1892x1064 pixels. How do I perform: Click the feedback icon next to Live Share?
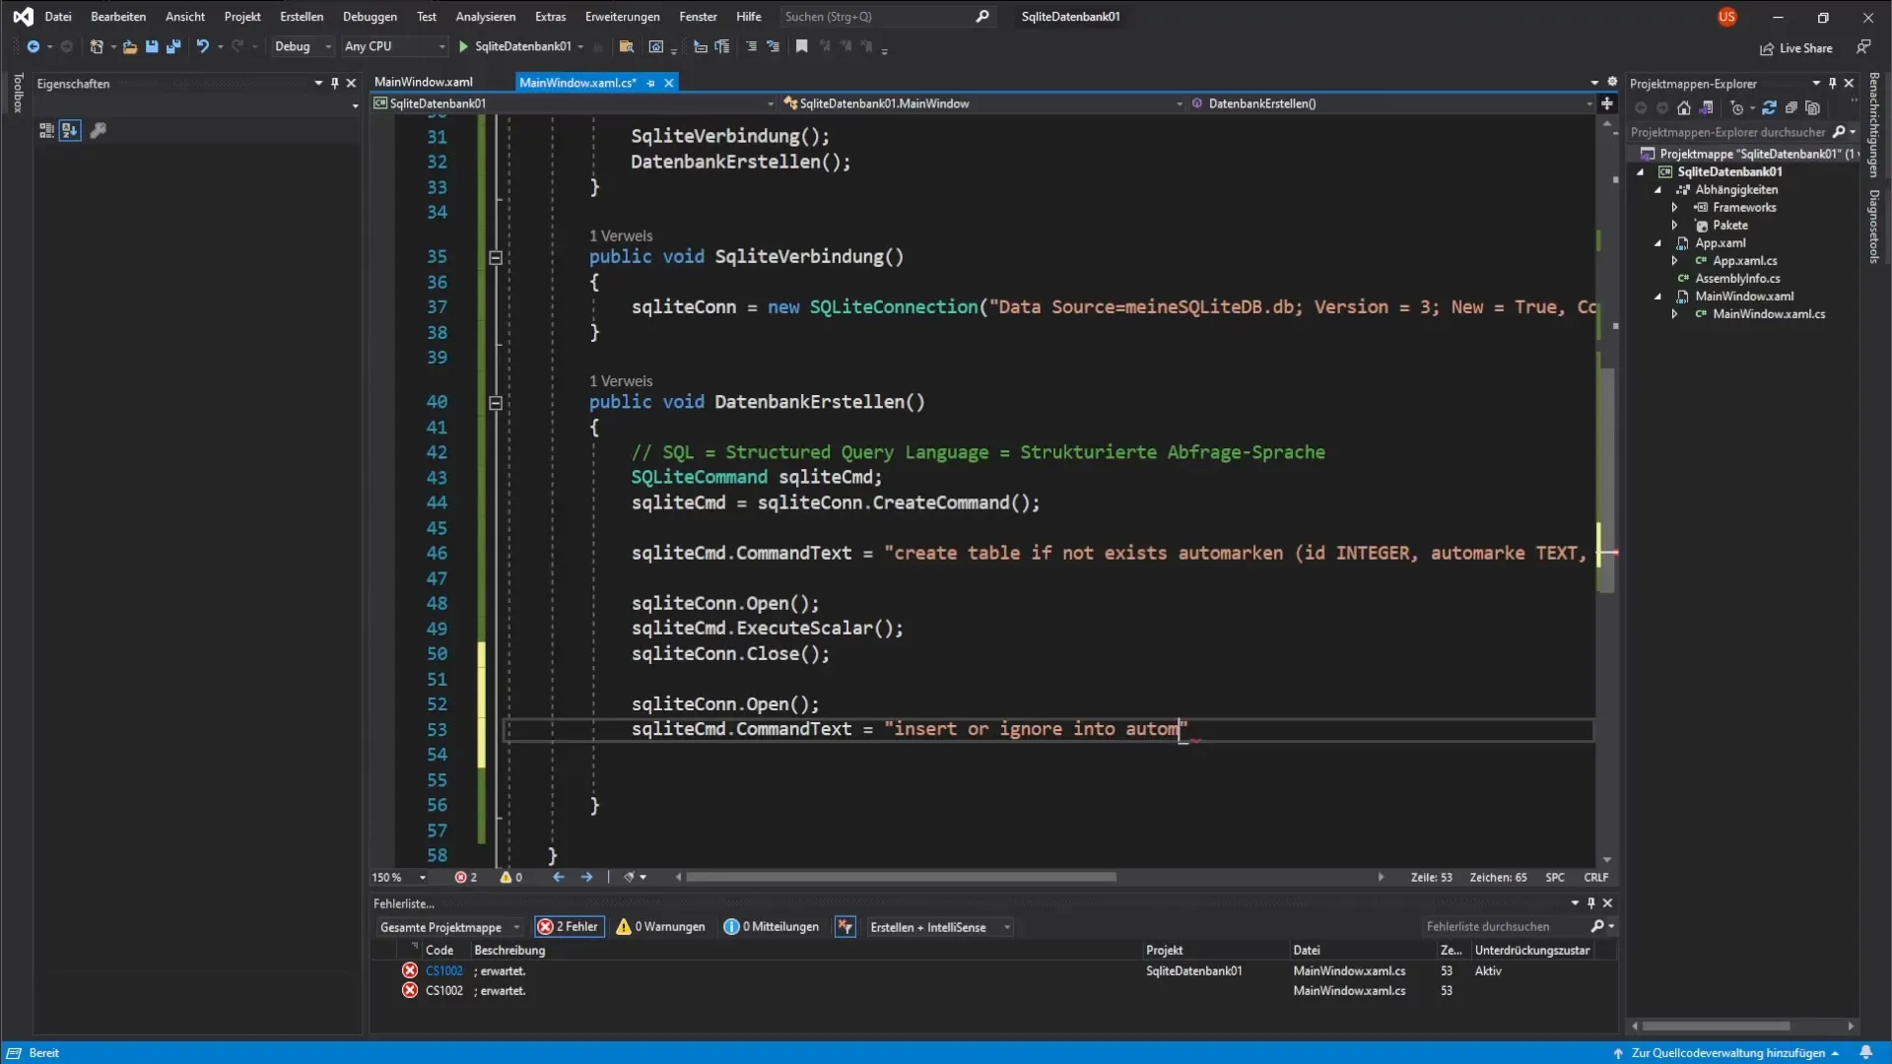point(1862,47)
